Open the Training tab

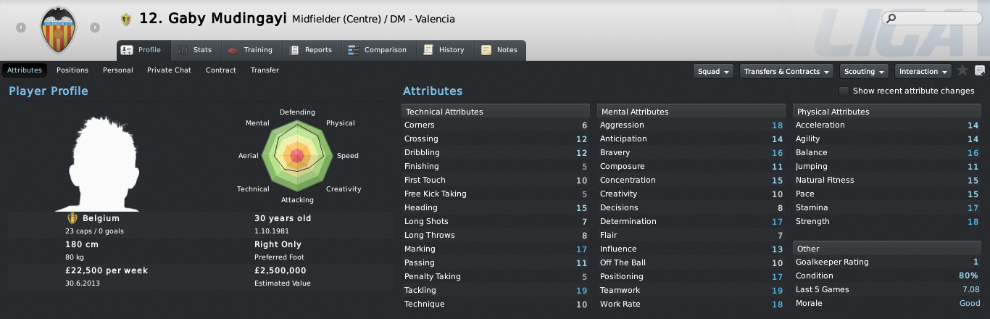pos(250,50)
